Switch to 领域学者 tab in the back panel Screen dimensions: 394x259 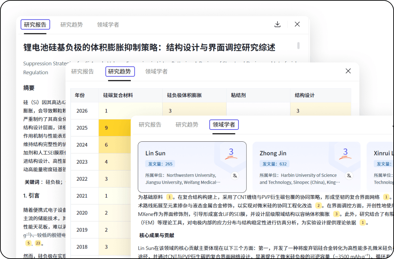pos(108,24)
